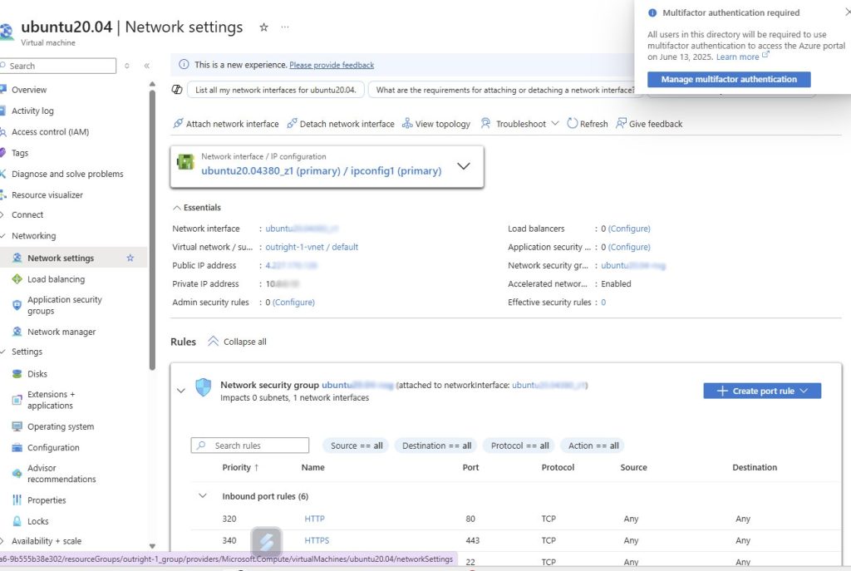Collapse the Settings section
Screen dimensions: 851x571
coord(27,352)
